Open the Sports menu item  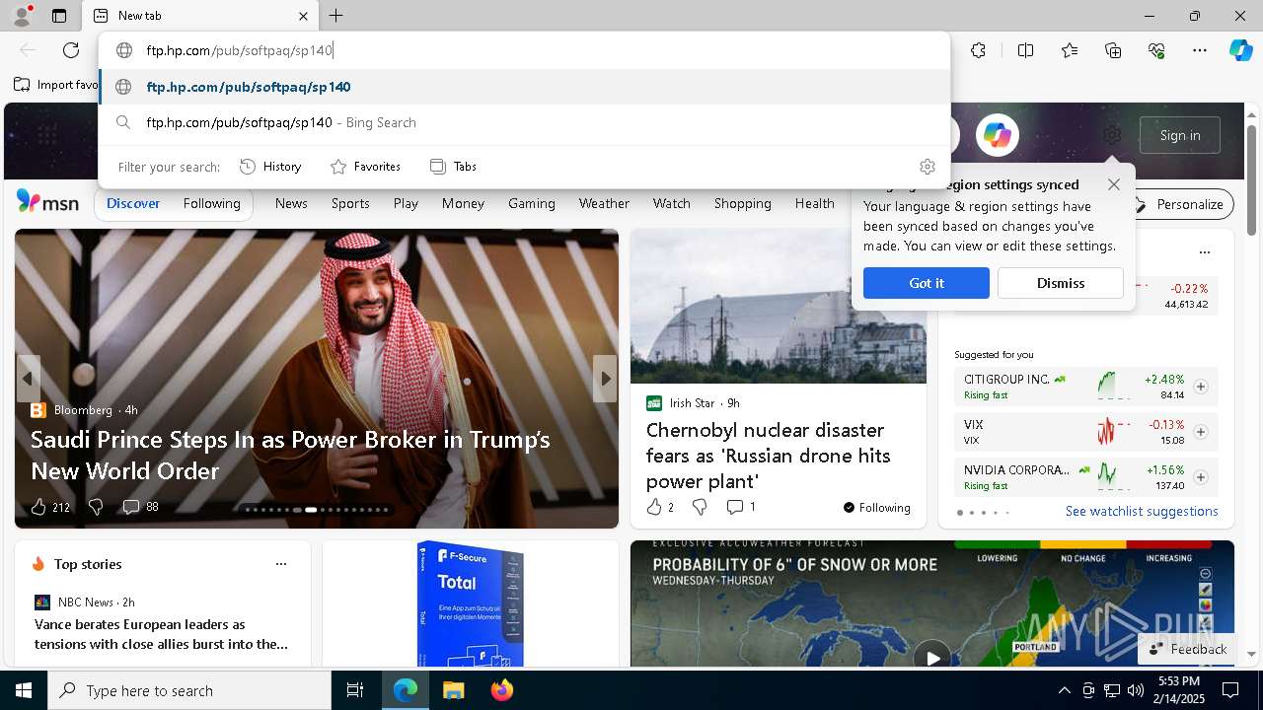click(x=350, y=203)
